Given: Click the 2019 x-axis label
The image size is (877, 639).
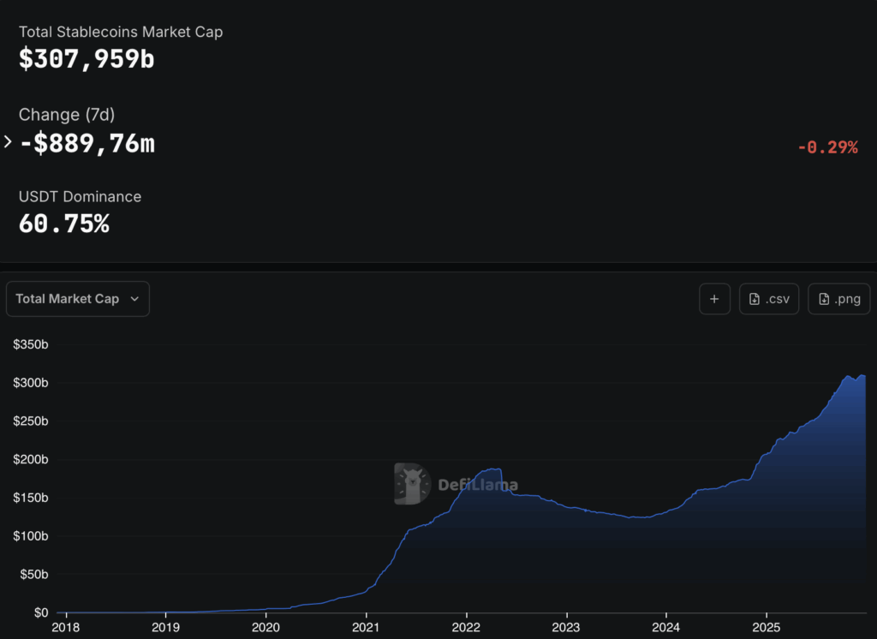Looking at the screenshot, I should pyautogui.click(x=165, y=628).
